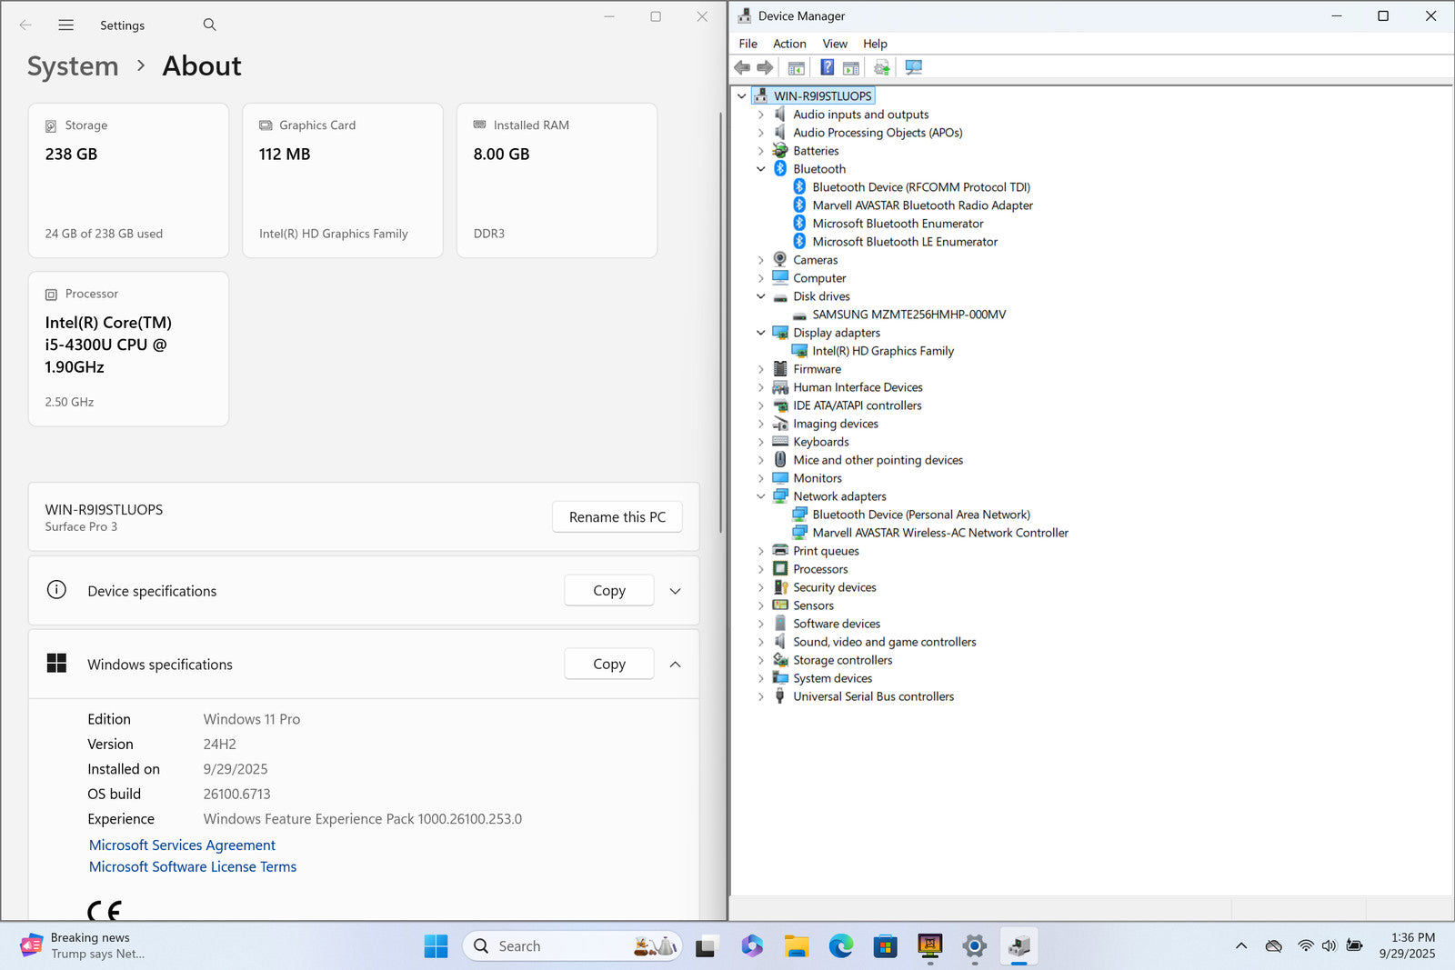This screenshot has height=970, width=1455.
Task: Collapse the Bluetooth tree node
Action: coord(761,169)
